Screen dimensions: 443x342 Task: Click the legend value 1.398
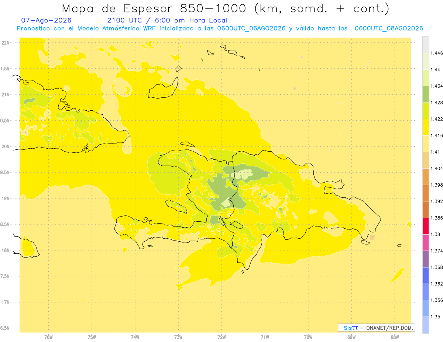[437, 185]
